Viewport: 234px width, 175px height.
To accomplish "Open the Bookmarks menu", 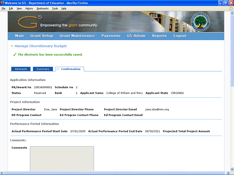I will pos(43,8).
